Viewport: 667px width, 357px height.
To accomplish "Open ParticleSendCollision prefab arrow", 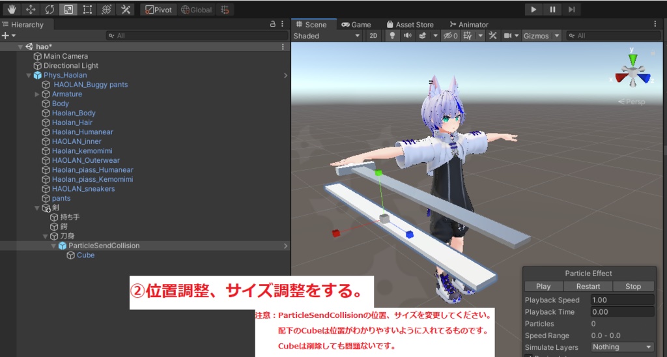I will pos(285,246).
